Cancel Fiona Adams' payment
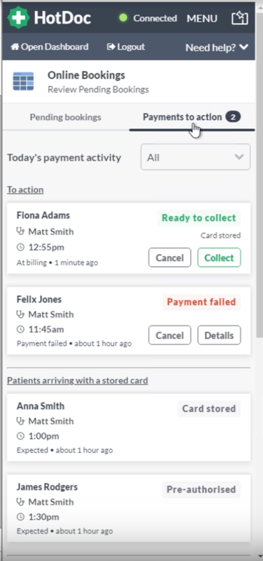This screenshot has width=263, height=561. click(x=169, y=258)
